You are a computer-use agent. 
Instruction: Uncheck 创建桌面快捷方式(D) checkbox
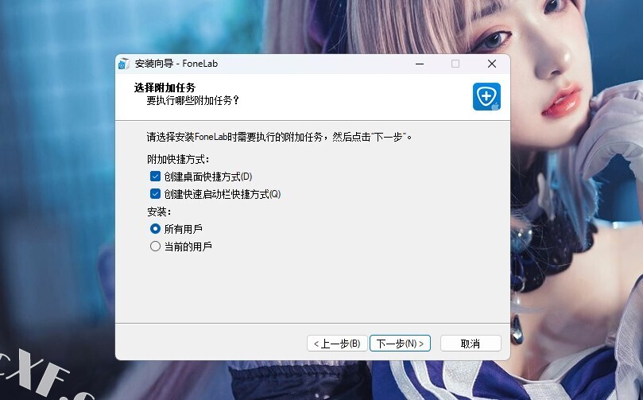point(156,176)
